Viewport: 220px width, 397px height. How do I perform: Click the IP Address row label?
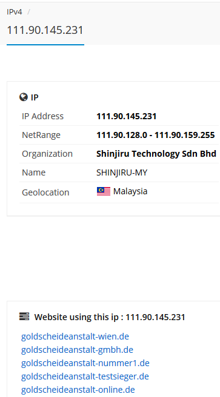(x=42, y=116)
